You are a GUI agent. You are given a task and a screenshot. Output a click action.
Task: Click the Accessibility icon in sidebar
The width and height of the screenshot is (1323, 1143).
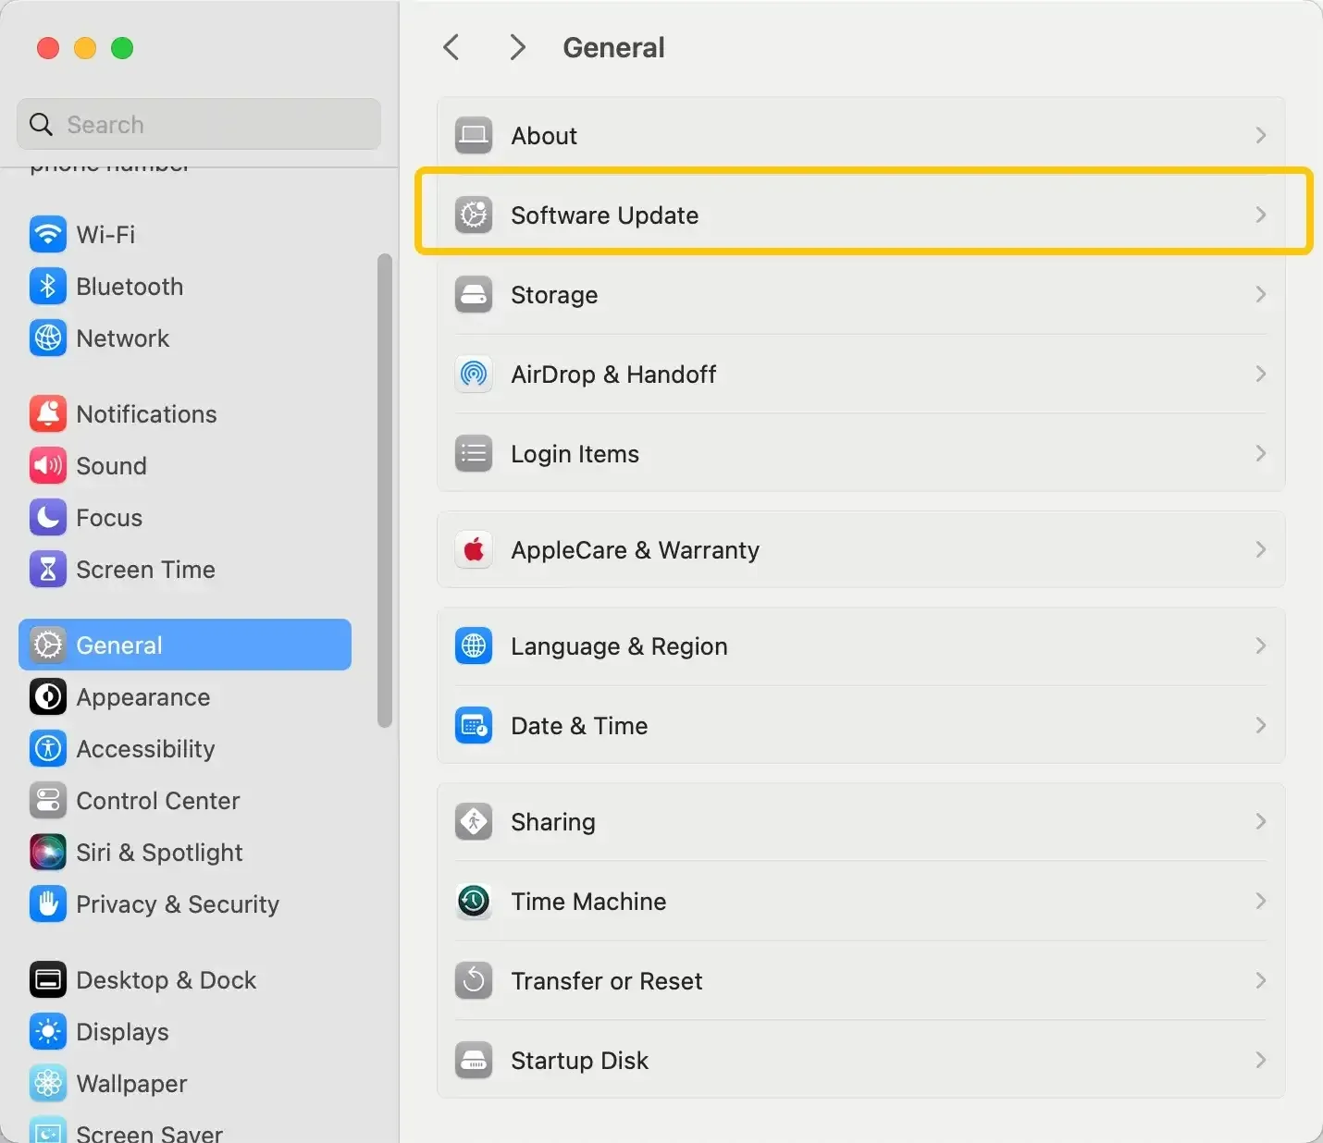(x=47, y=748)
